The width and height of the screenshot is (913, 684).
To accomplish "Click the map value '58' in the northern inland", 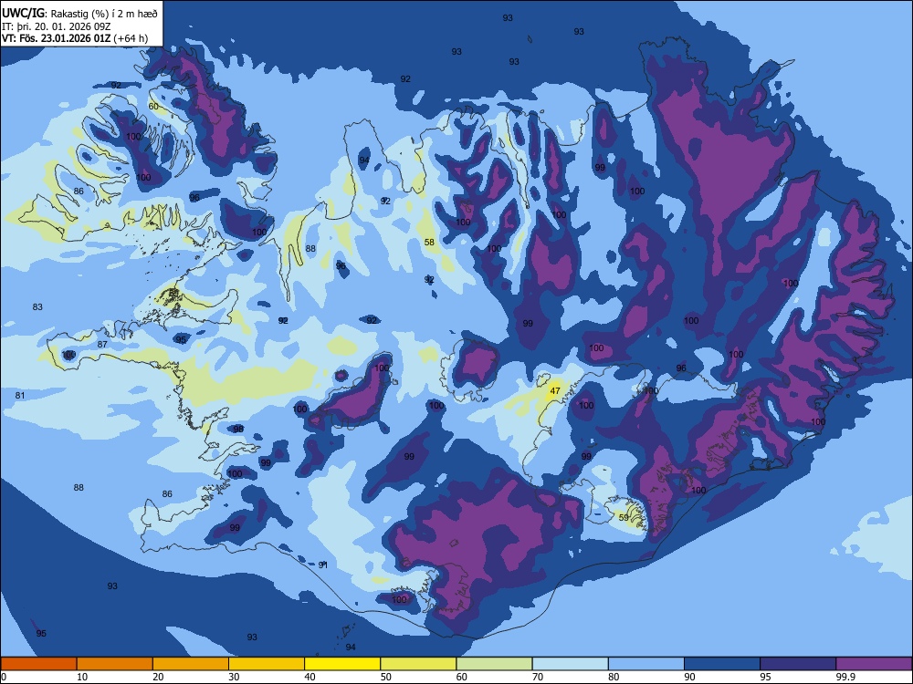I will (x=429, y=243).
